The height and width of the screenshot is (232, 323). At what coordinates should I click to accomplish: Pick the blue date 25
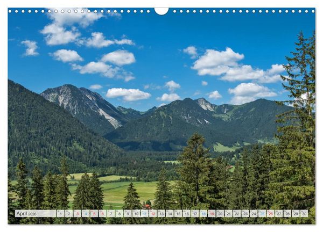tap(262, 214)
